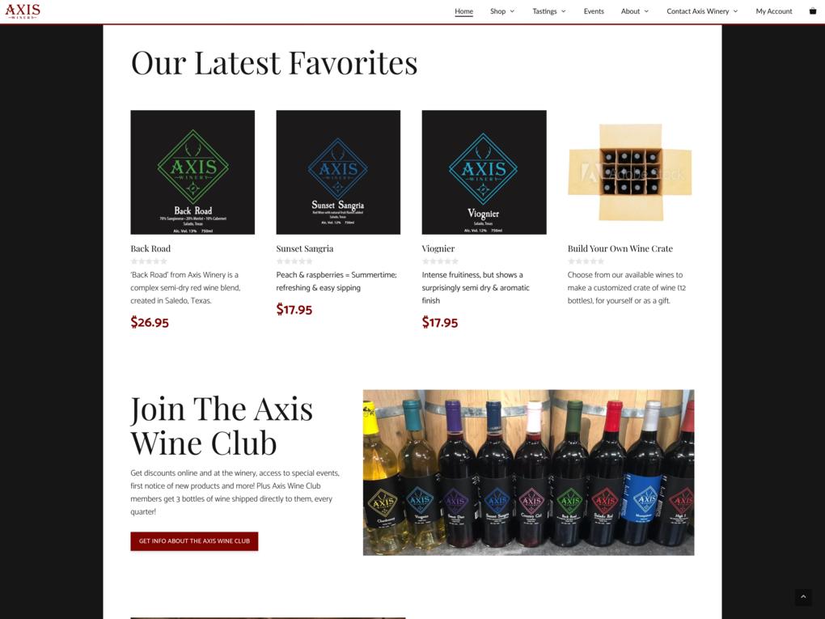
Task: Open the Back Road product title link
Action: point(150,248)
